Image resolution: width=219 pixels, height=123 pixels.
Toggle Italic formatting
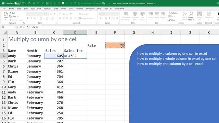pos(31,18)
